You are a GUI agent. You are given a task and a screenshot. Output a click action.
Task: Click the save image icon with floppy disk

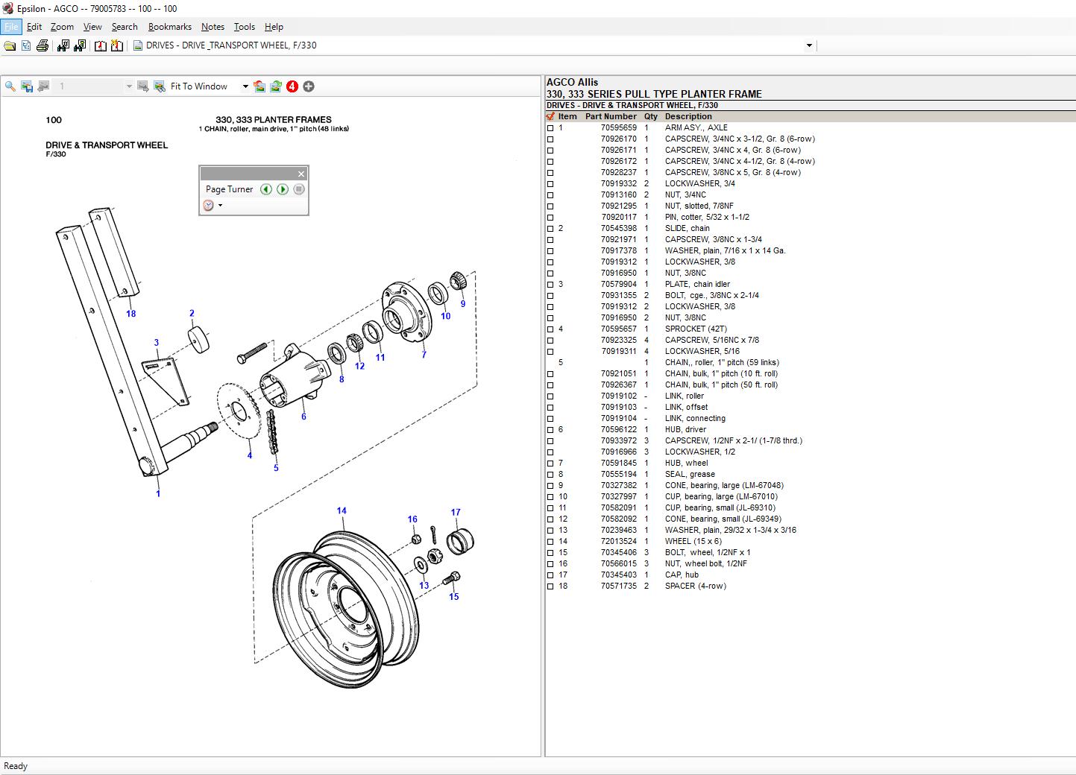pos(27,86)
